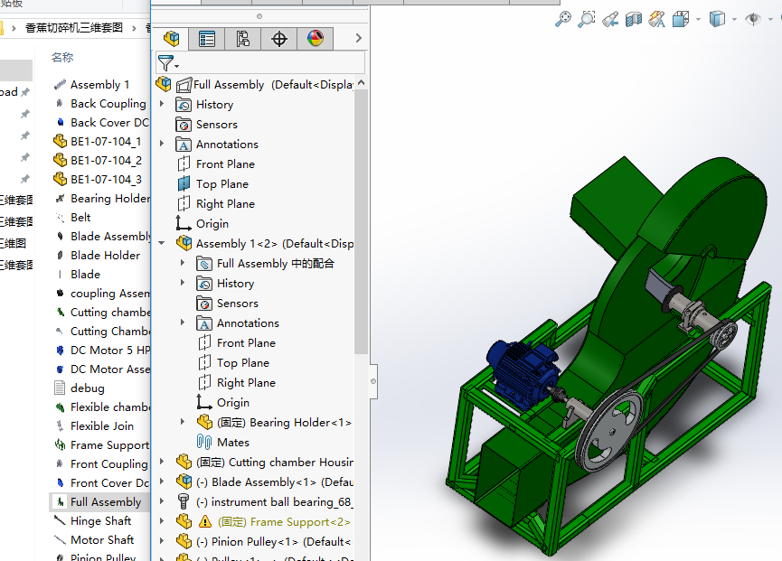The image size is (782, 561).
Task: Expand the History folder under Full Assembly
Action: tap(163, 105)
